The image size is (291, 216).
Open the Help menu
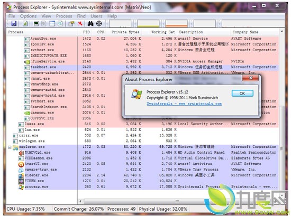112,16
